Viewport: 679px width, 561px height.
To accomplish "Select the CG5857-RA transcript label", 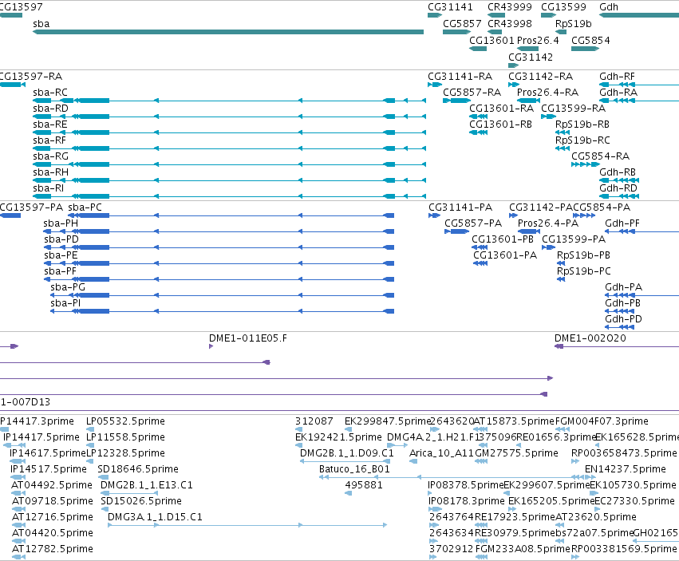I will click(x=472, y=93).
